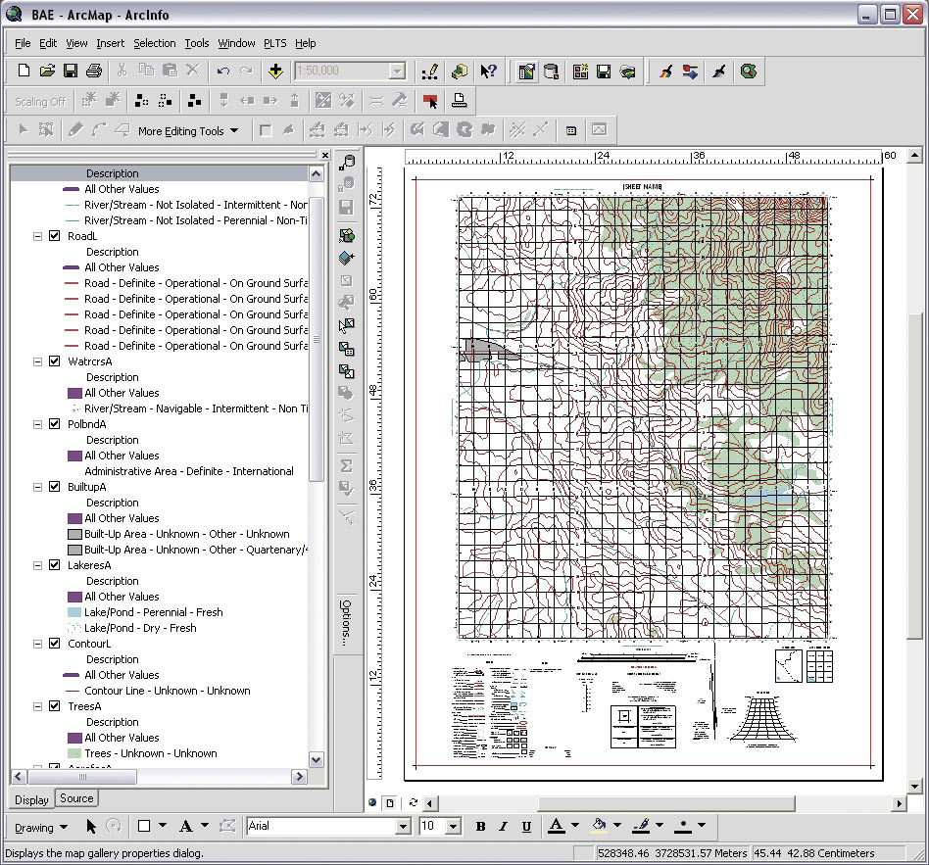Click the Open file folder icon
Image resolution: width=929 pixels, height=865 pixels.
coord(47,71)
